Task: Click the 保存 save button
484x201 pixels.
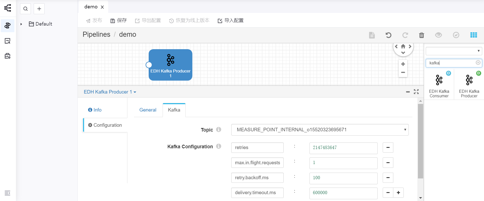Action: pyautogui.click(x=119, y=21)
